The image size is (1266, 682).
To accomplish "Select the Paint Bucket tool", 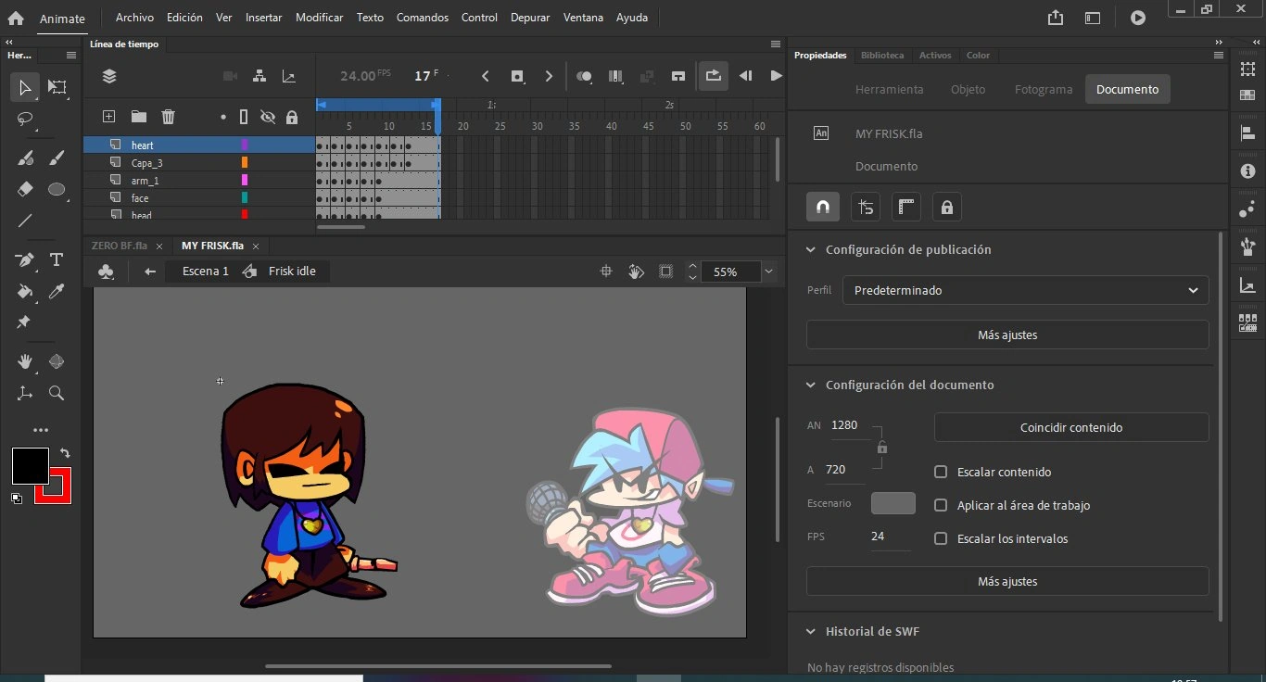I will (x=25, y=292).
